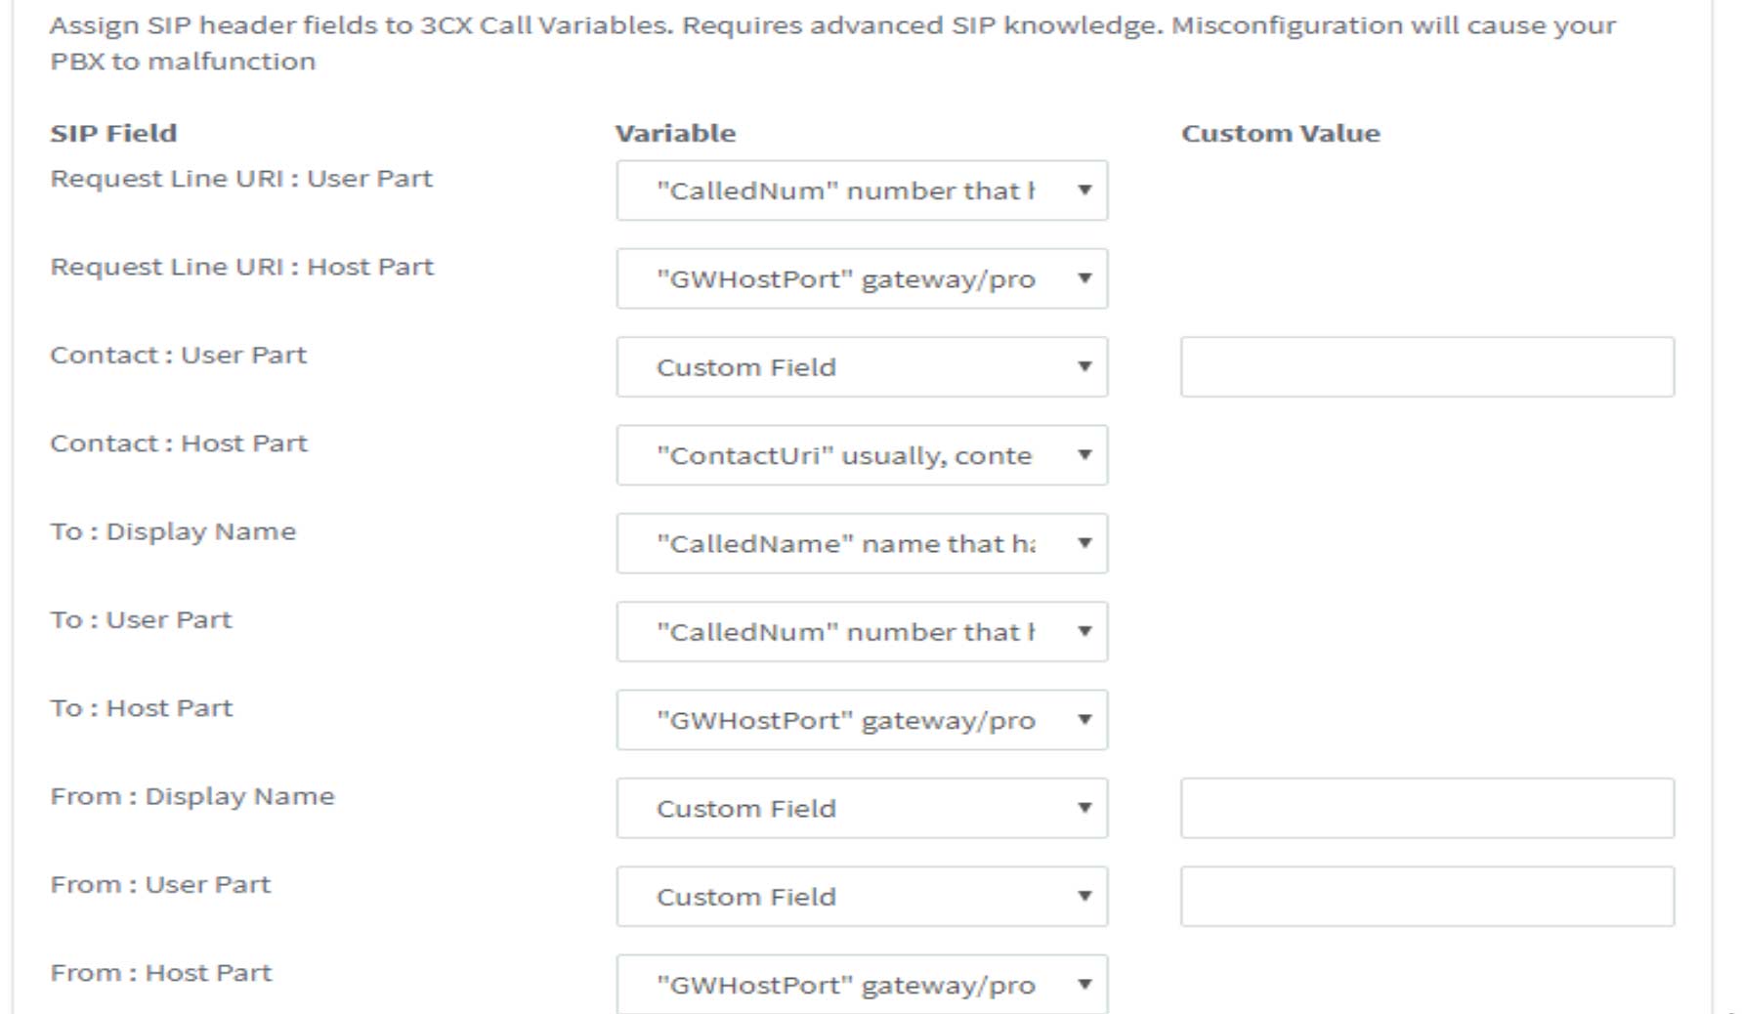
Task: Click the Contact User Part custom value field
Action: [x=1426, y=367]
